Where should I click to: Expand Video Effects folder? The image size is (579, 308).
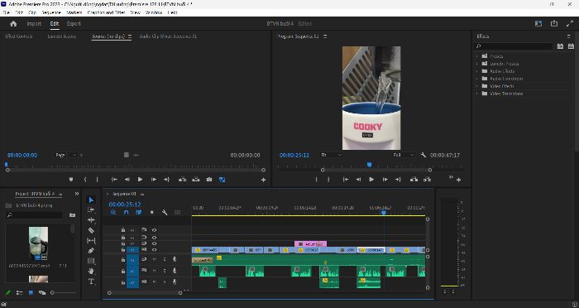(x=476, y=86)
